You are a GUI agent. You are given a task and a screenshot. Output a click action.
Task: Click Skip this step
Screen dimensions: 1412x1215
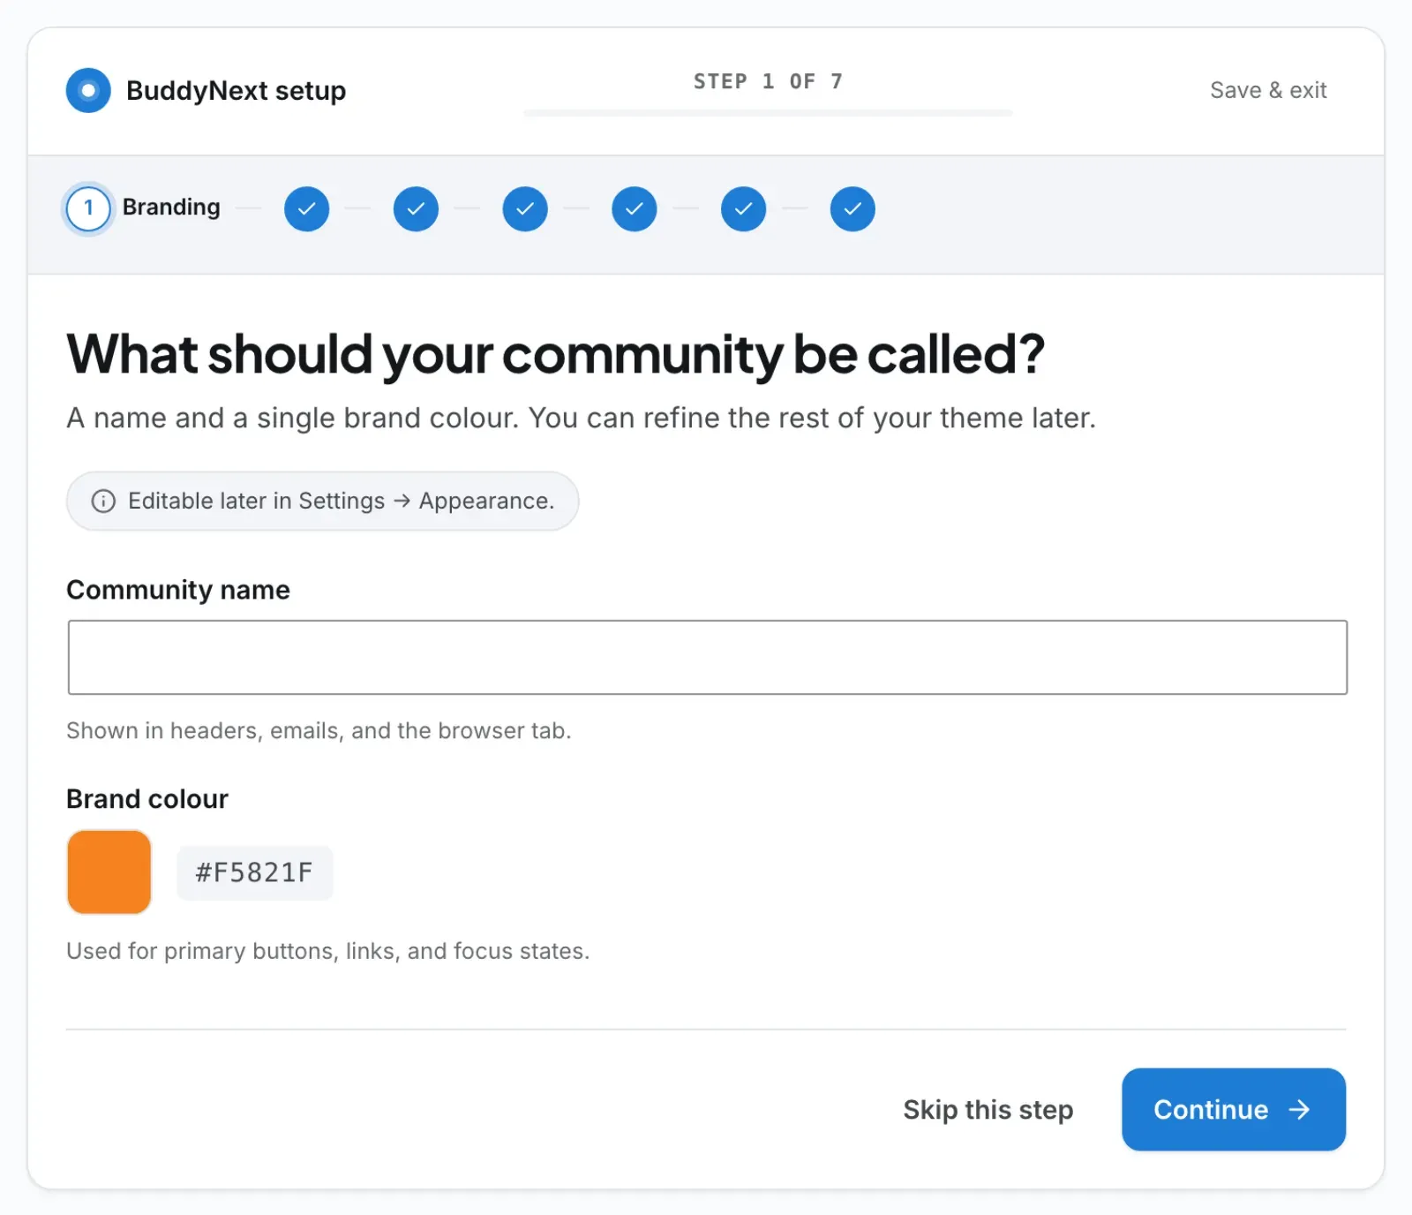(x=988, y=1109)
